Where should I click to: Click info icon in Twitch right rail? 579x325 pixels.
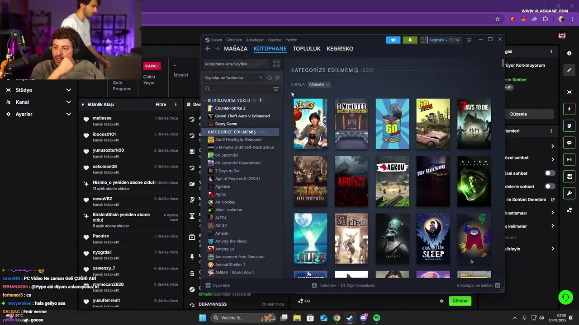tap(569, 53)
